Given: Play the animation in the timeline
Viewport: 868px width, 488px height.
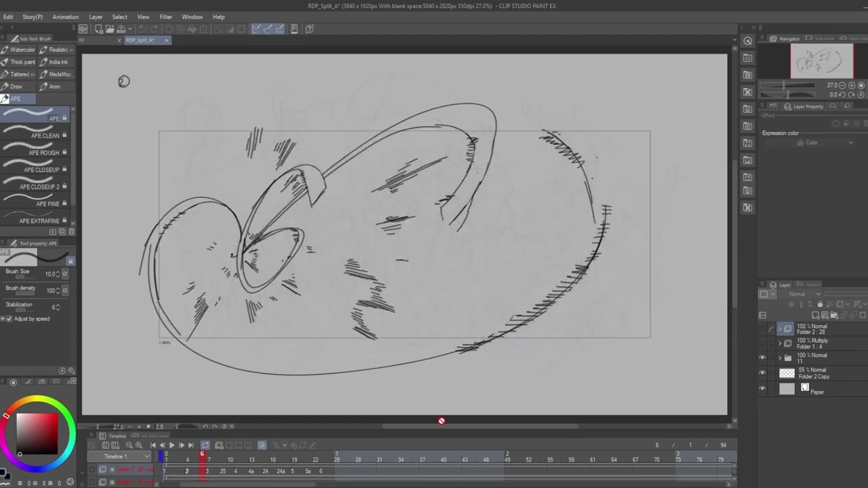Looking at the screenshot, I should point(172,445).
